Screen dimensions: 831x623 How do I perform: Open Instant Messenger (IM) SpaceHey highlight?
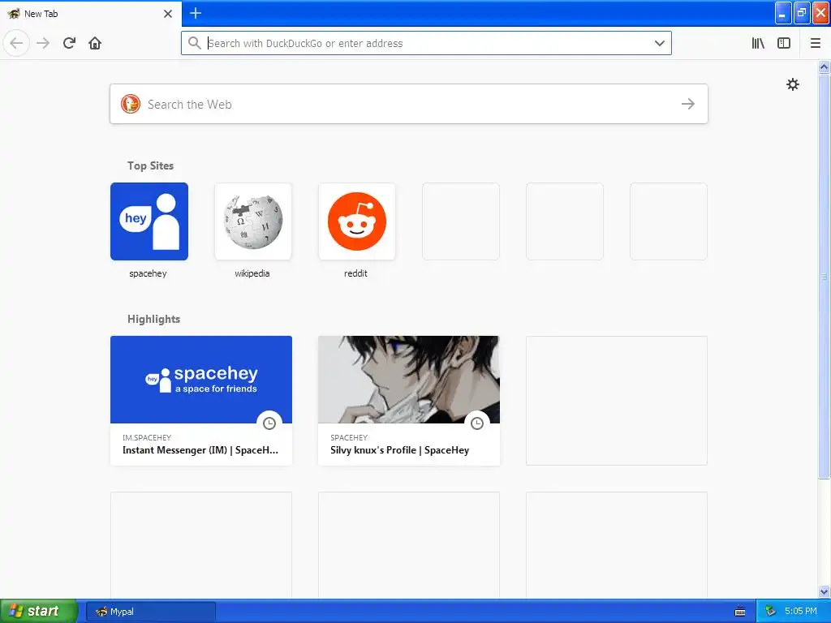pyautogui.click(x=201, y=401)
